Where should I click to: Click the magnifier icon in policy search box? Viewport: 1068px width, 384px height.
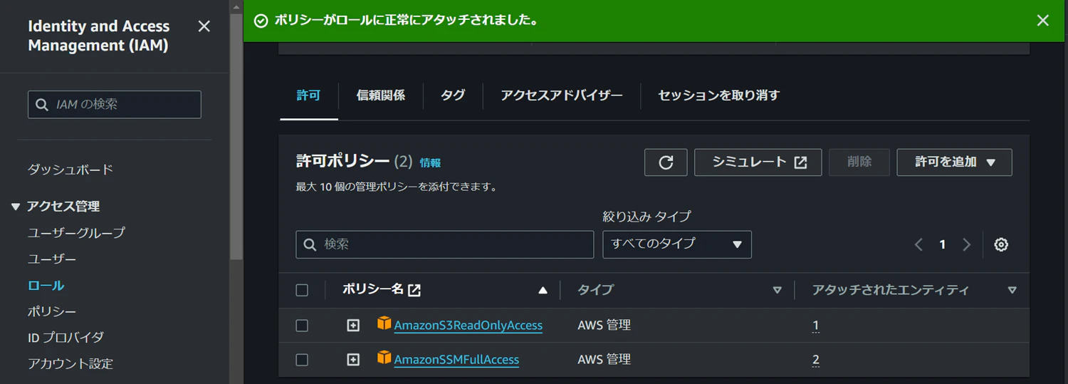point(310,244)
